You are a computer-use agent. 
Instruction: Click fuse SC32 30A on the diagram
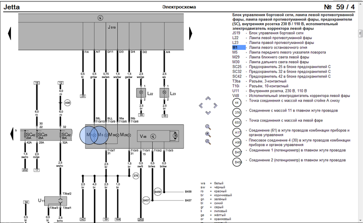click(60, 135)
